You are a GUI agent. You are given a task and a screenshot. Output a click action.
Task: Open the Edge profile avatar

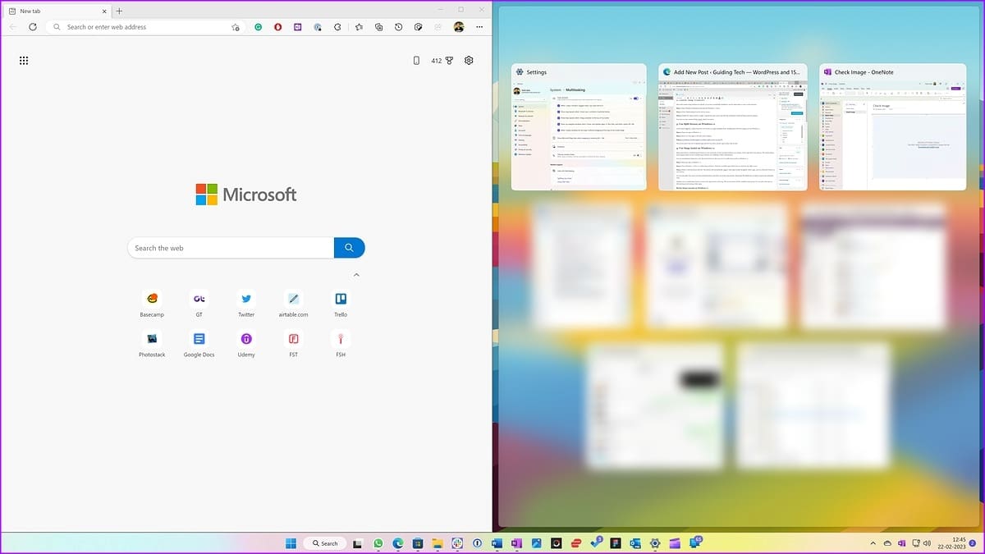(x=459, y=27)
